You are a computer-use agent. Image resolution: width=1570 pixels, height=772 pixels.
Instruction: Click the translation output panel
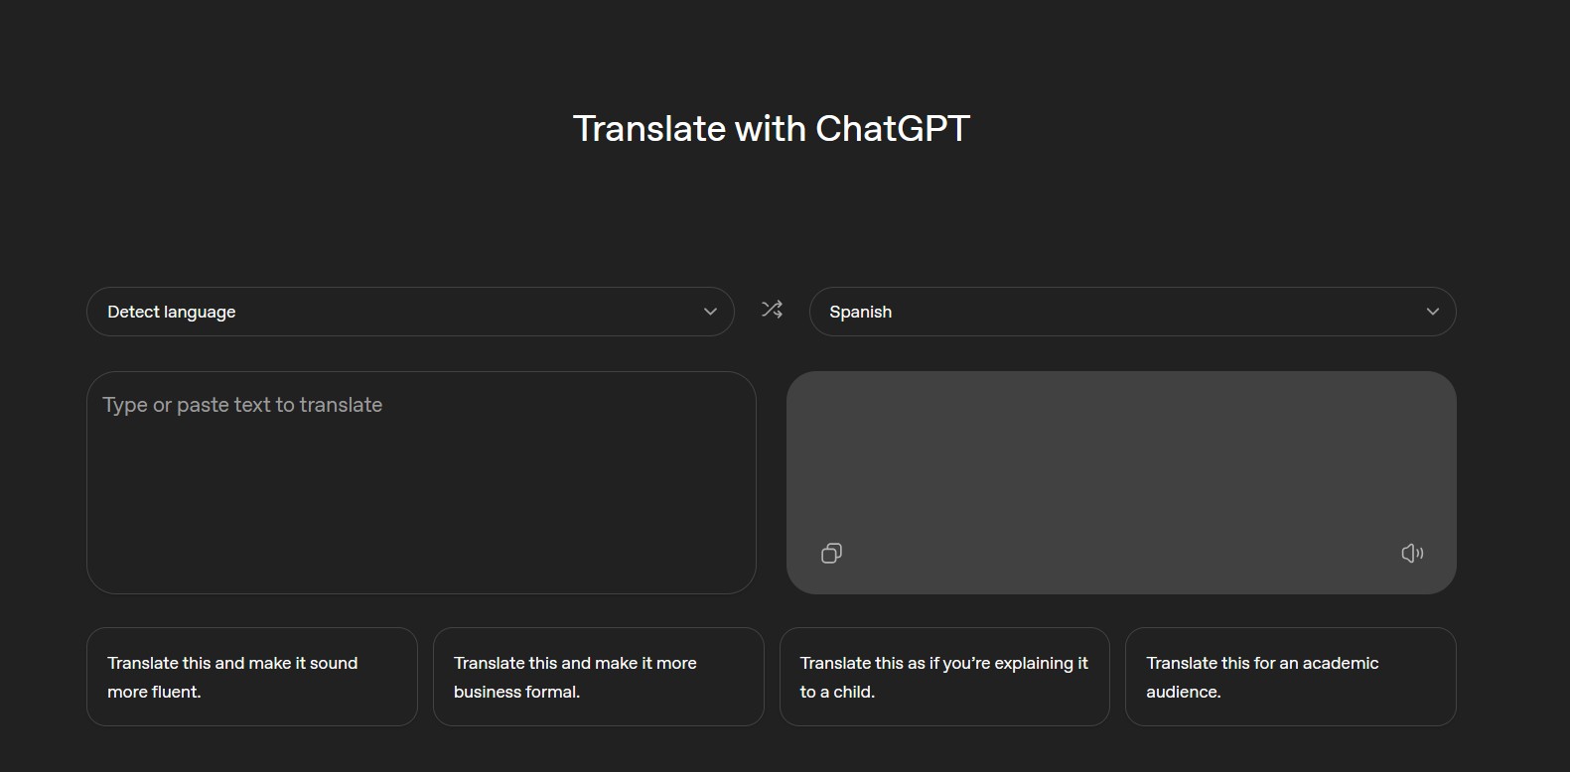point(1121,482)
